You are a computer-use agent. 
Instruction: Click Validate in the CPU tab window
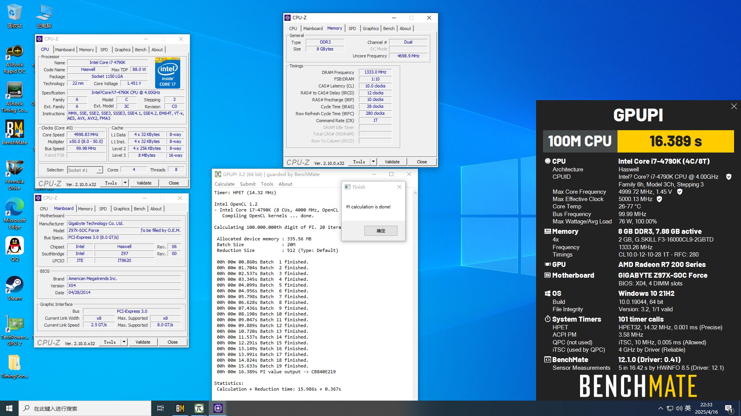point(144,183)
